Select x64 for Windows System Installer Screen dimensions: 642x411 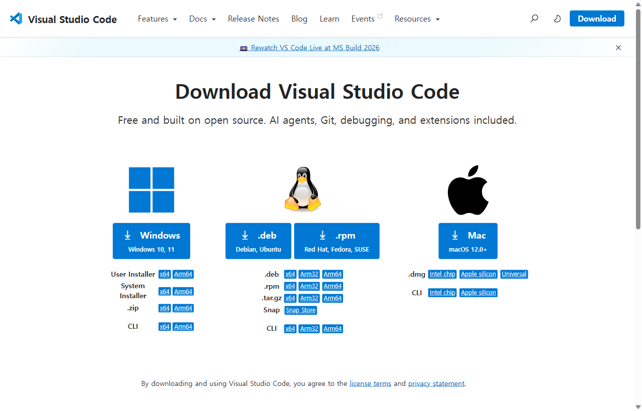tap(165, 291)
